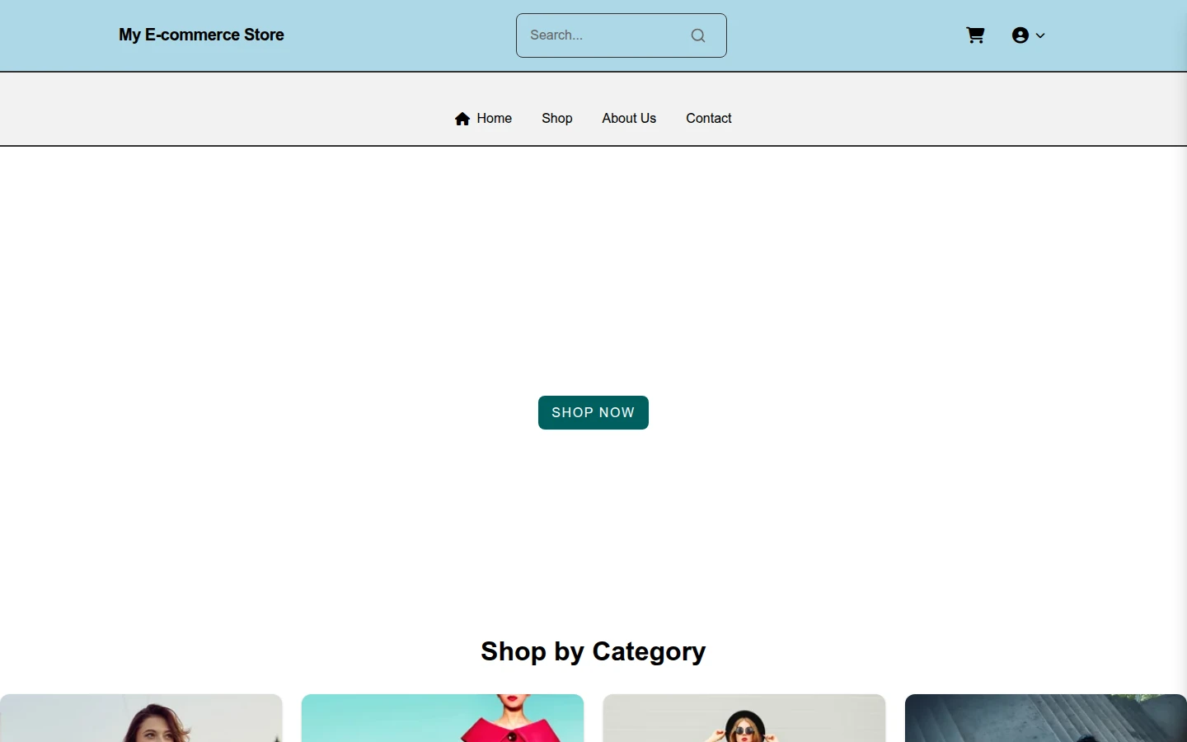Click the SHOP NOW button
1187x742 pixels.
pyautogui.click(x=593, y=412)
